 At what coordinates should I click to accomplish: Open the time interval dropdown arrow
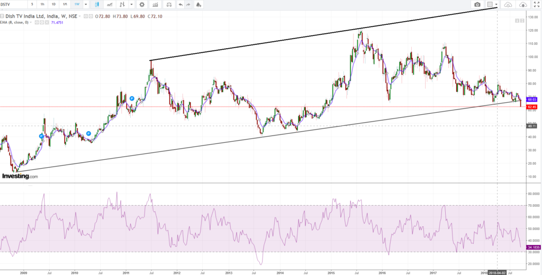pyautogui.click(x=86, y=4)
